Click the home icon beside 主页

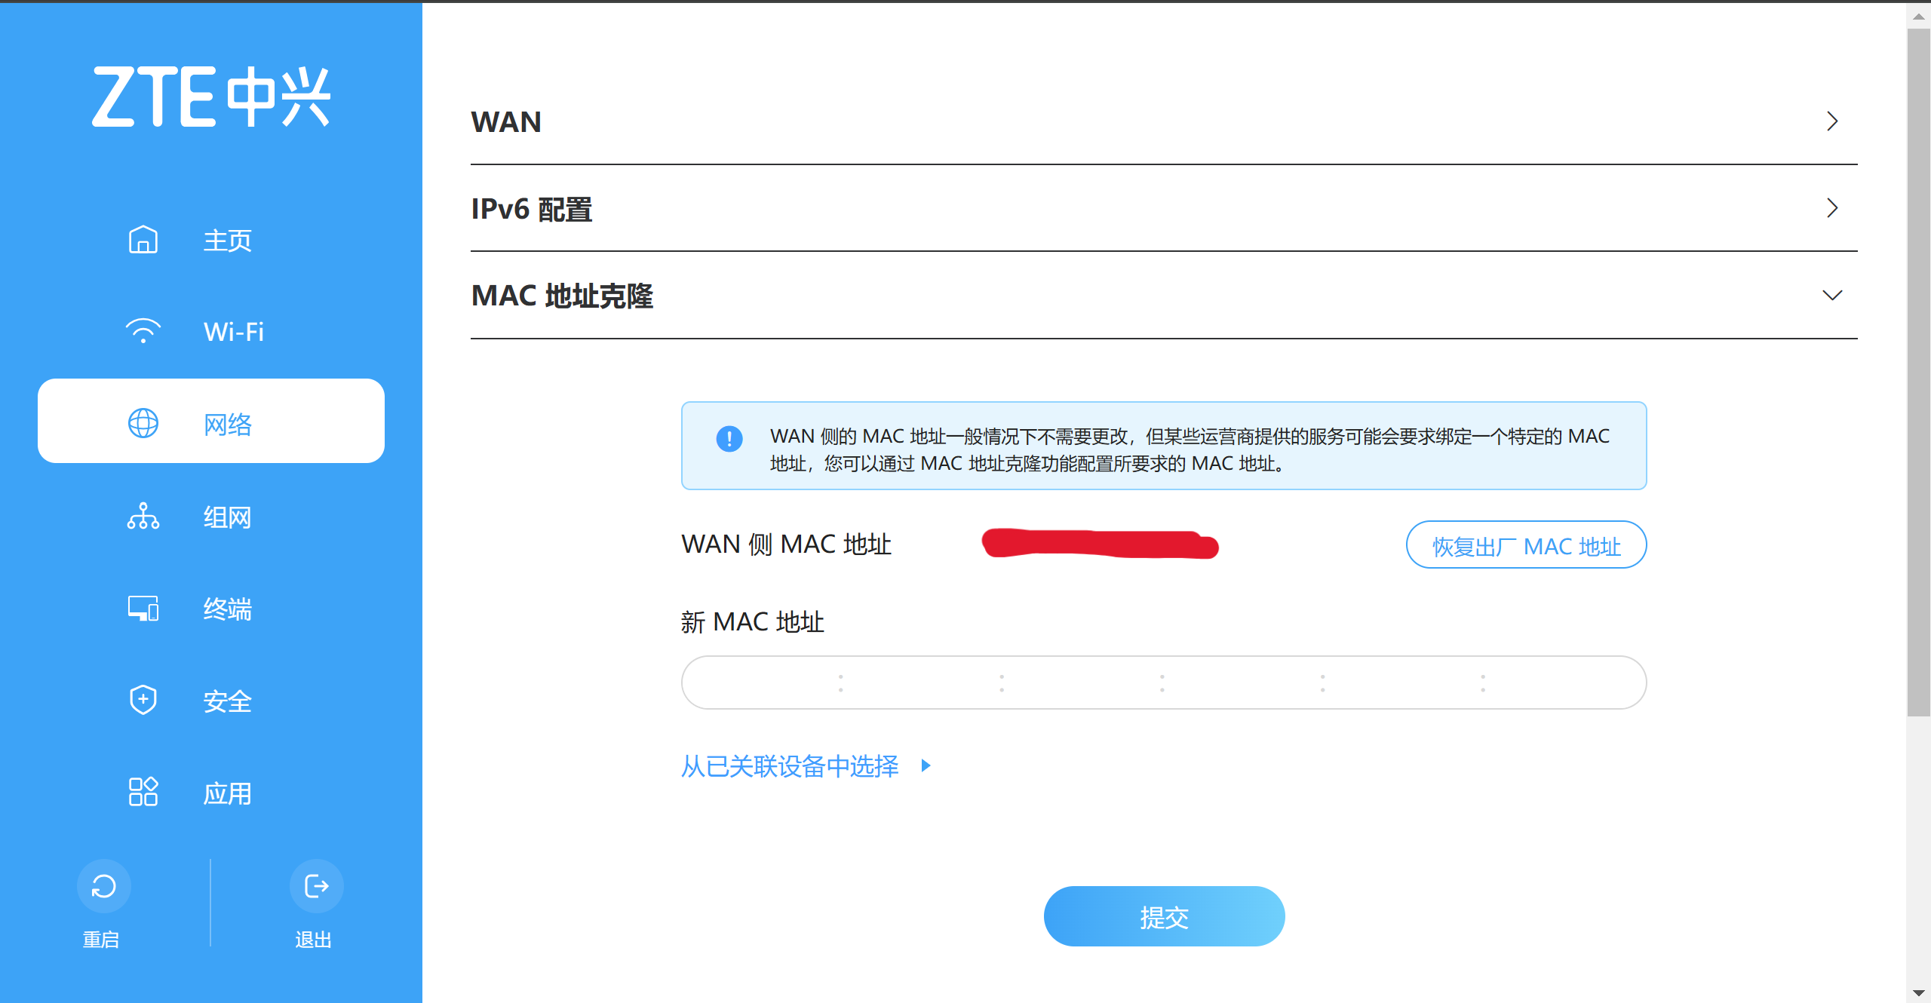[143, 240]
